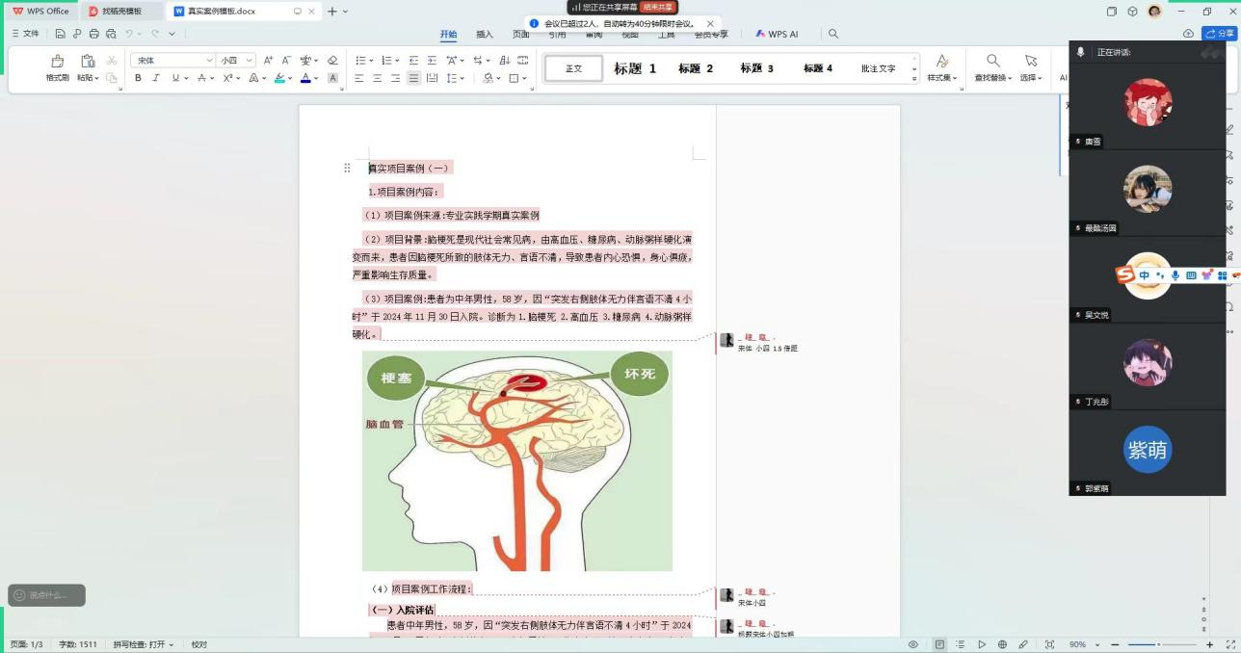Click the print icon in quick access bar
Viewport: 1241px width, 653px height.
pos(93,34)
